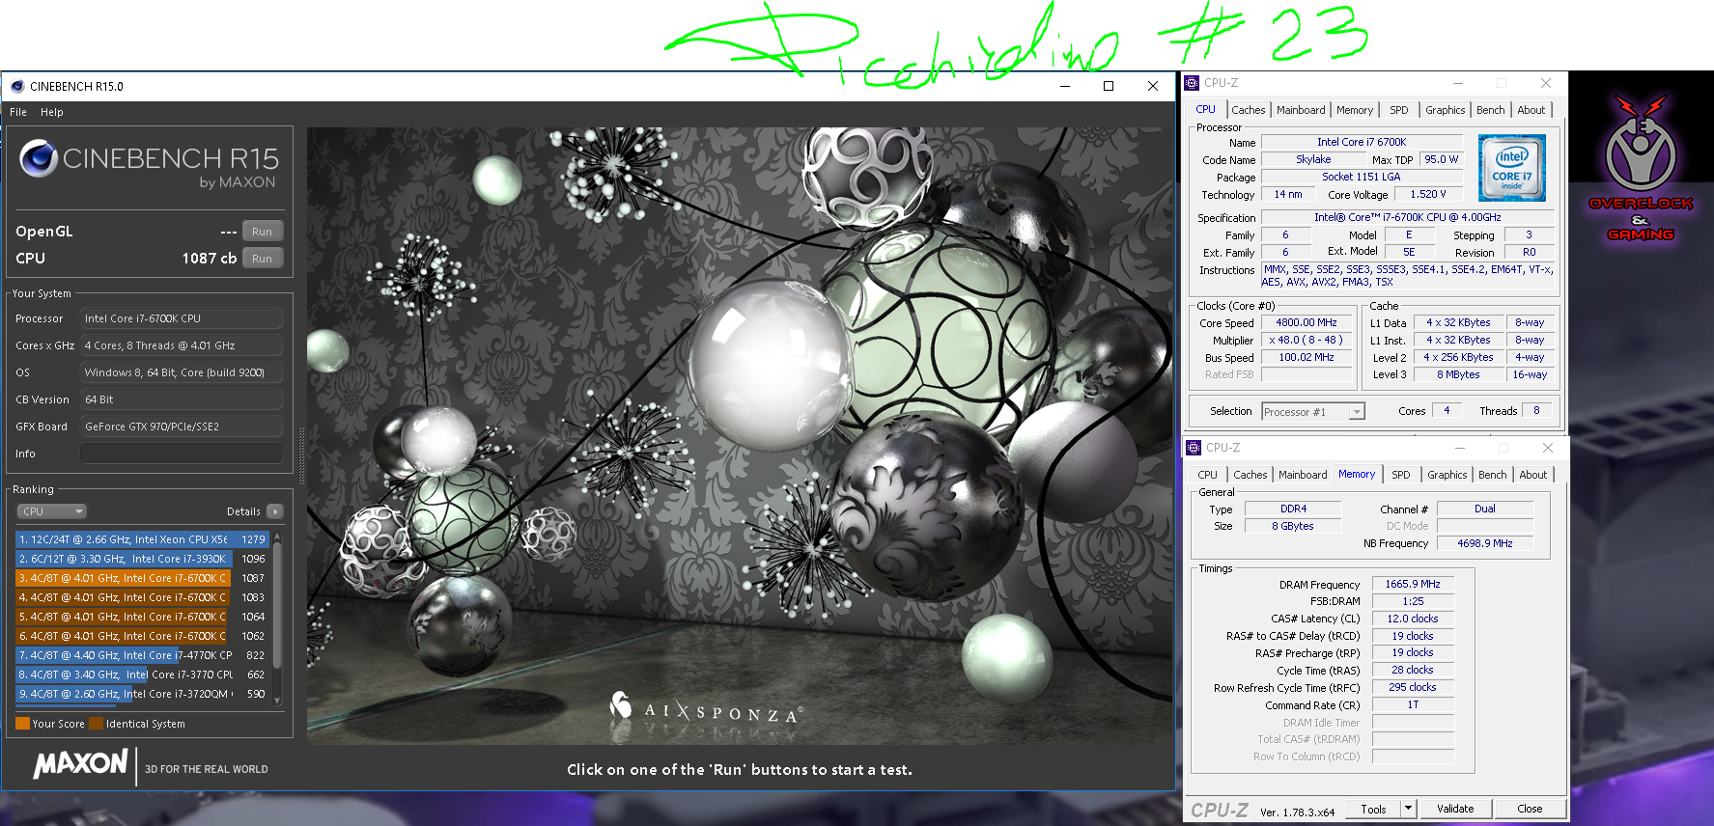Open Caches tab in lower CPU-Z window

1250,475
